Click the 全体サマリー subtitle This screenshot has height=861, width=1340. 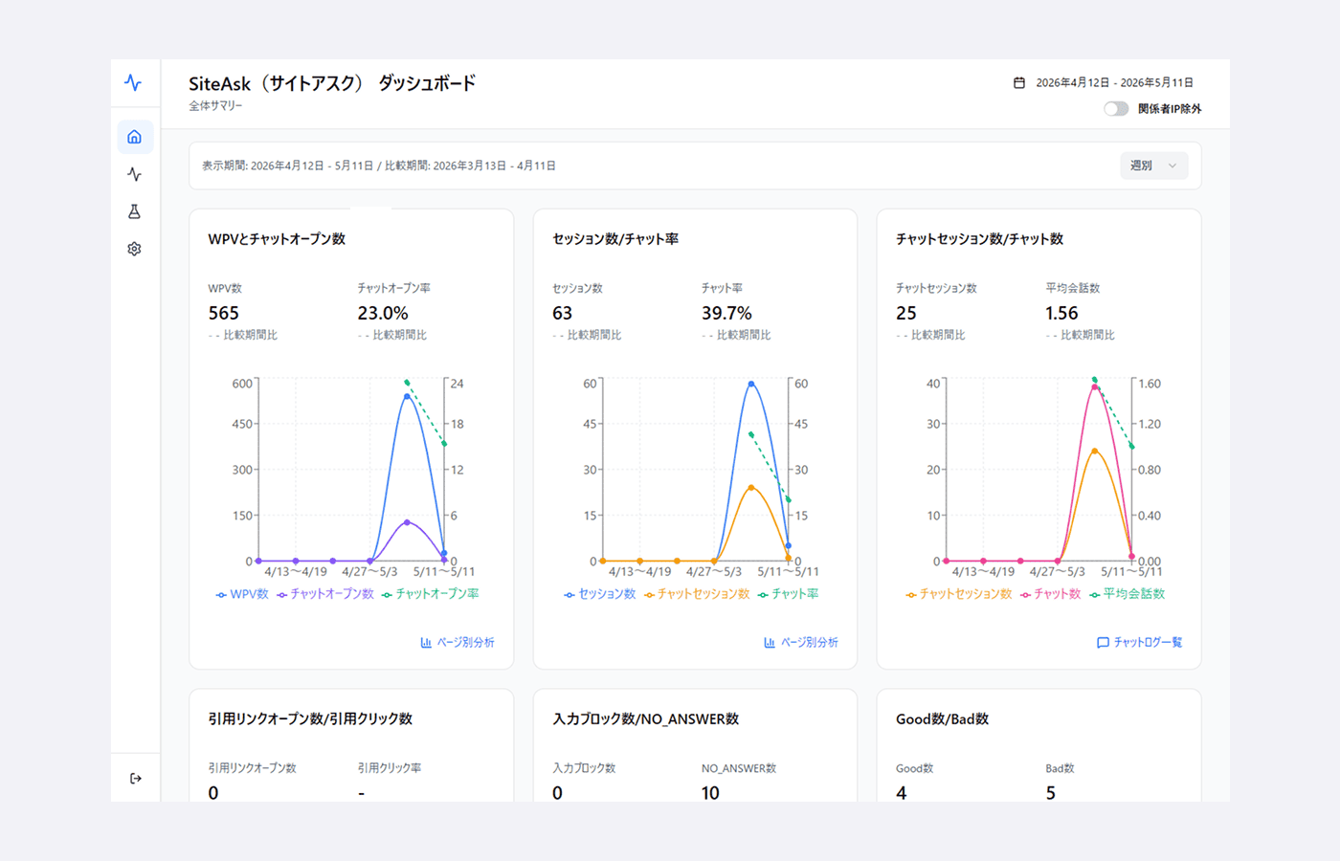(x=215, y=106)
